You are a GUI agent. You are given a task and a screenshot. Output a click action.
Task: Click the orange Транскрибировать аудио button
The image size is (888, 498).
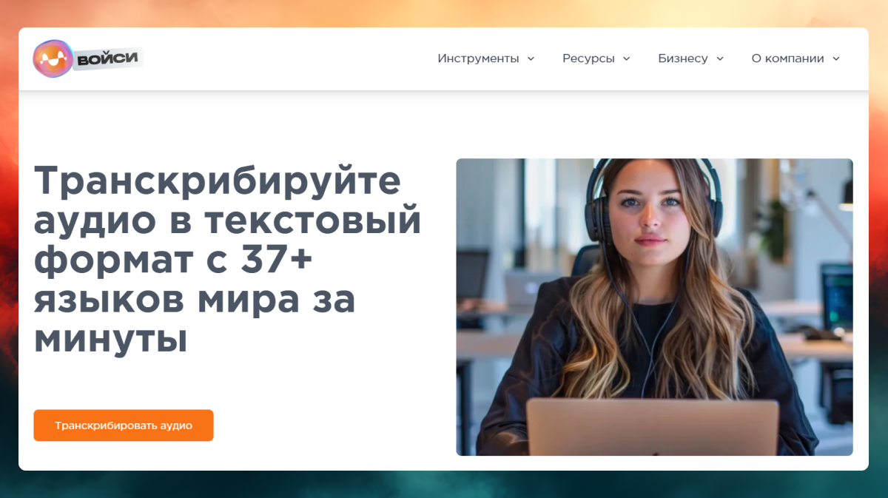pyautogui.click(x=124, y=425)
